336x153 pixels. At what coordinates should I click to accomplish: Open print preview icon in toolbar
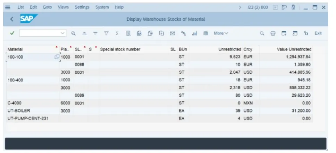128,33
